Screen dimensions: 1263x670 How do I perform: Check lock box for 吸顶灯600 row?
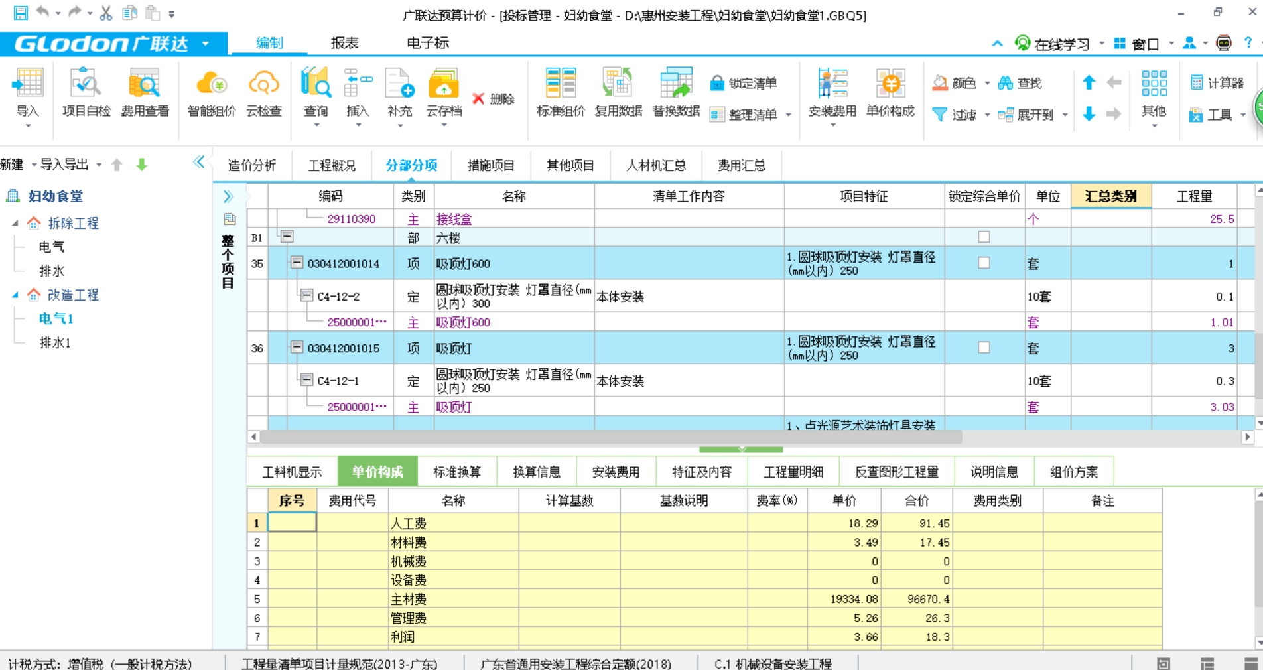[x=984, y=263]
